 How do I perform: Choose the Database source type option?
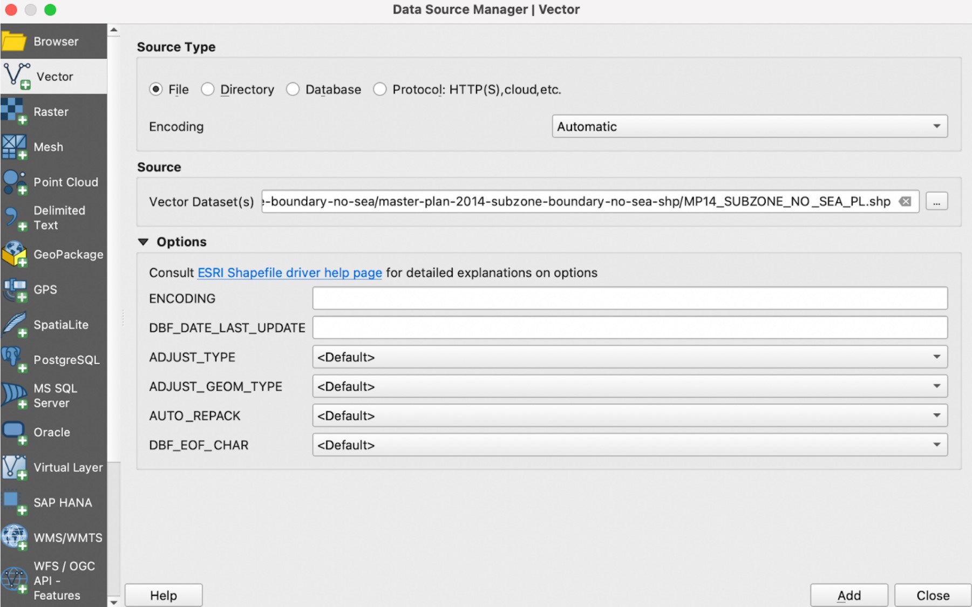click(x=293, y=90)
